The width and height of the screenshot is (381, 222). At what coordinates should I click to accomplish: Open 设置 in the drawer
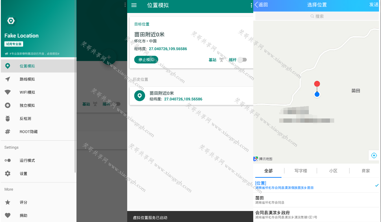pyautogui.click(x=38, y=173)
